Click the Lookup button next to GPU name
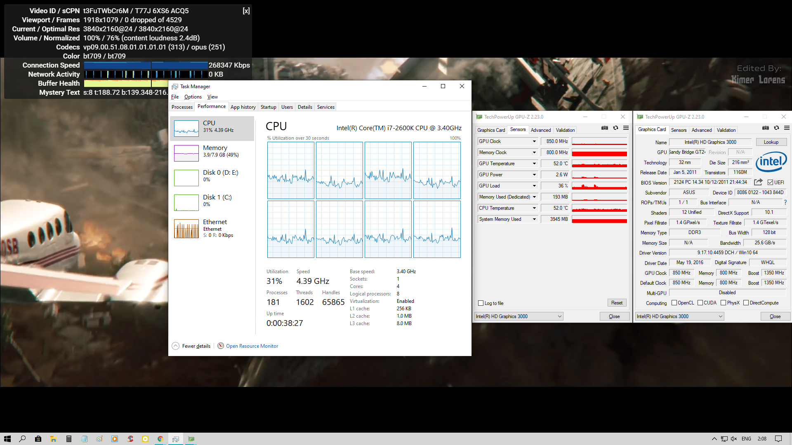The image size is (792, 445). click(771, 142)
